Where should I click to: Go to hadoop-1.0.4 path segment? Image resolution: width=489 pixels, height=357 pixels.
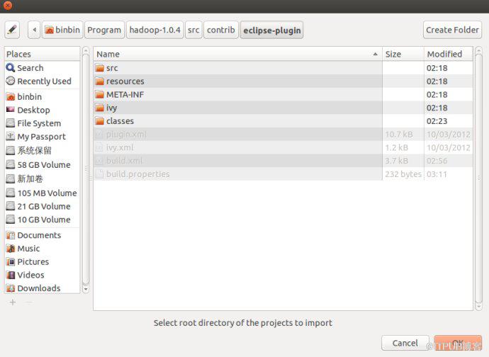[154, 30]
